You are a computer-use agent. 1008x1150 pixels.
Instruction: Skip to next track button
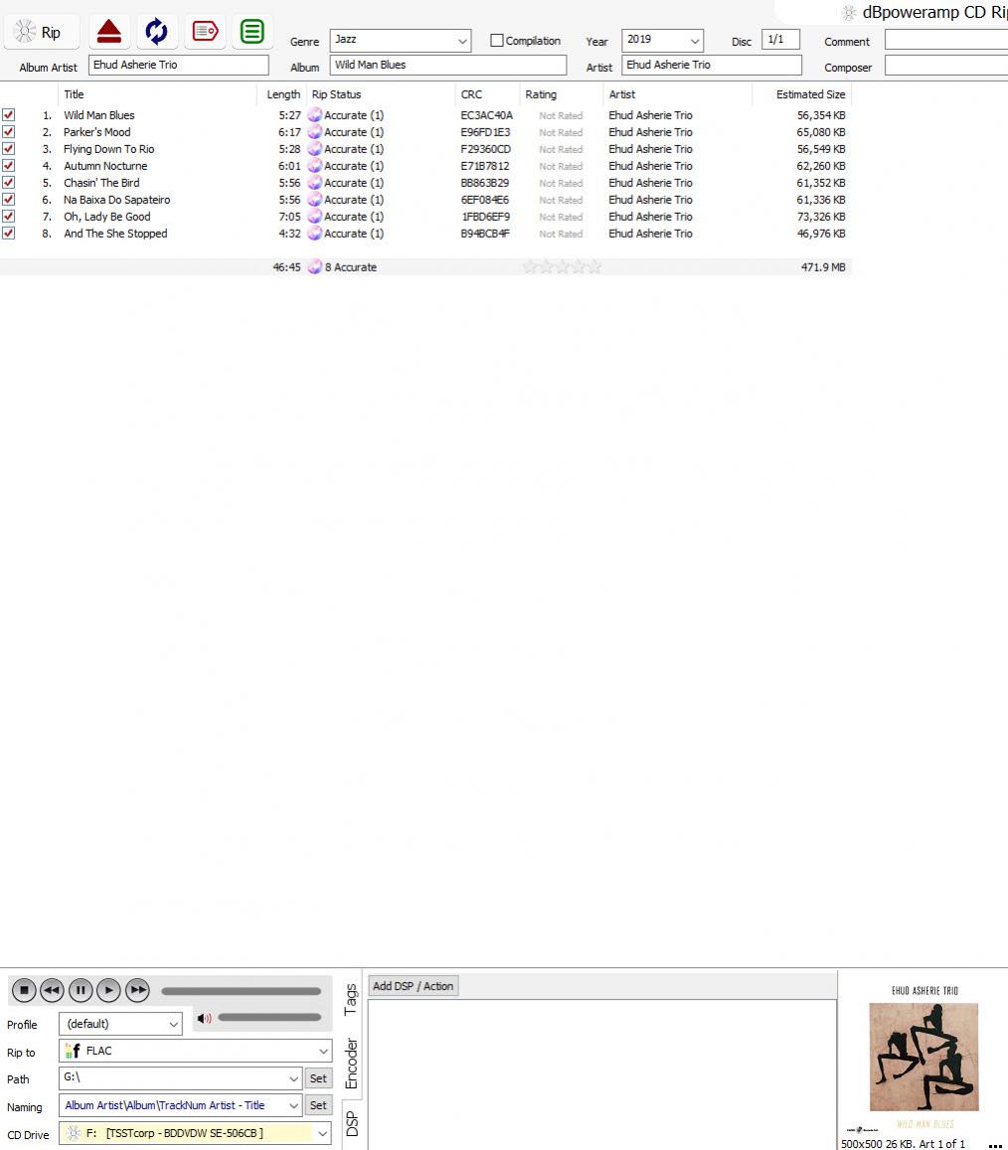(x=137, y=990)
